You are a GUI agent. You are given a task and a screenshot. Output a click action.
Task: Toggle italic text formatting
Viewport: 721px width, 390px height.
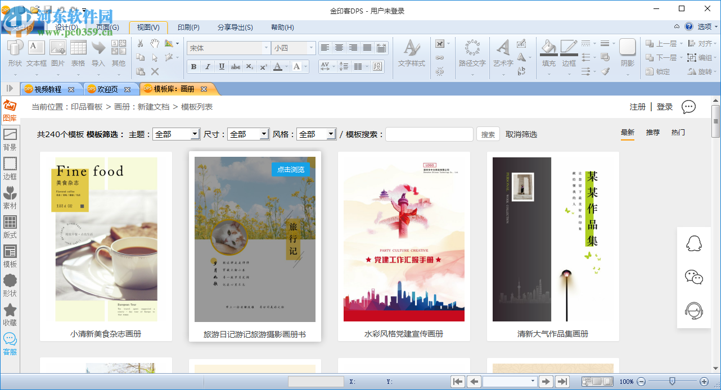pyautogui.click(x=208, y=67)
